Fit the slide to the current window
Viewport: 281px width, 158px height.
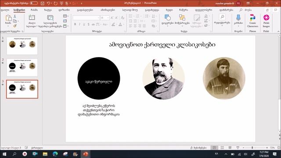click(x=279, y=148)
